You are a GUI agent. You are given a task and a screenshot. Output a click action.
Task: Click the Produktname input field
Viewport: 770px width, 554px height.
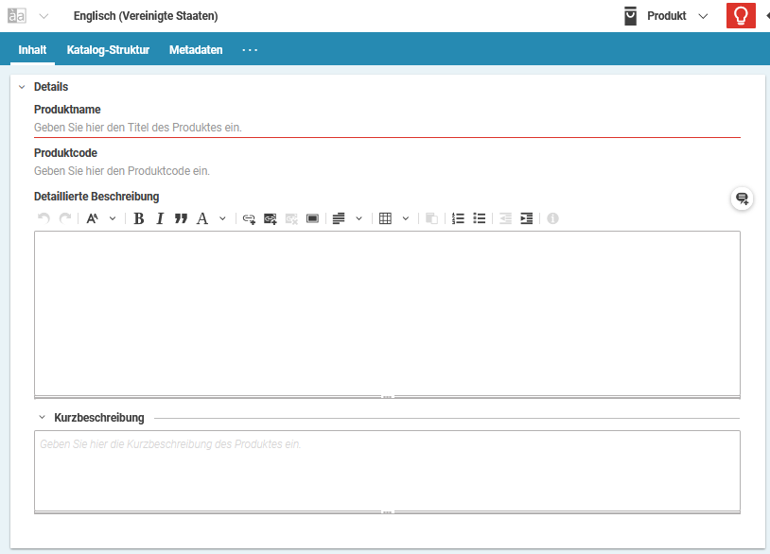[x=387, y=127]
